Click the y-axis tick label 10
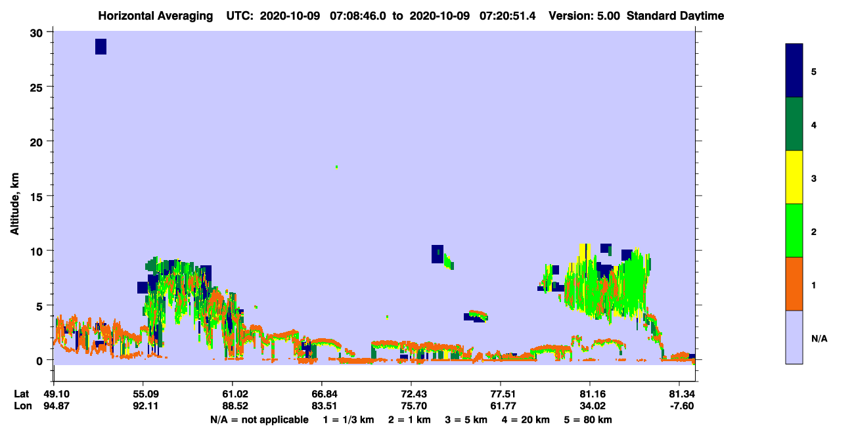Viewport: 854px width, 438px height. 37,251
